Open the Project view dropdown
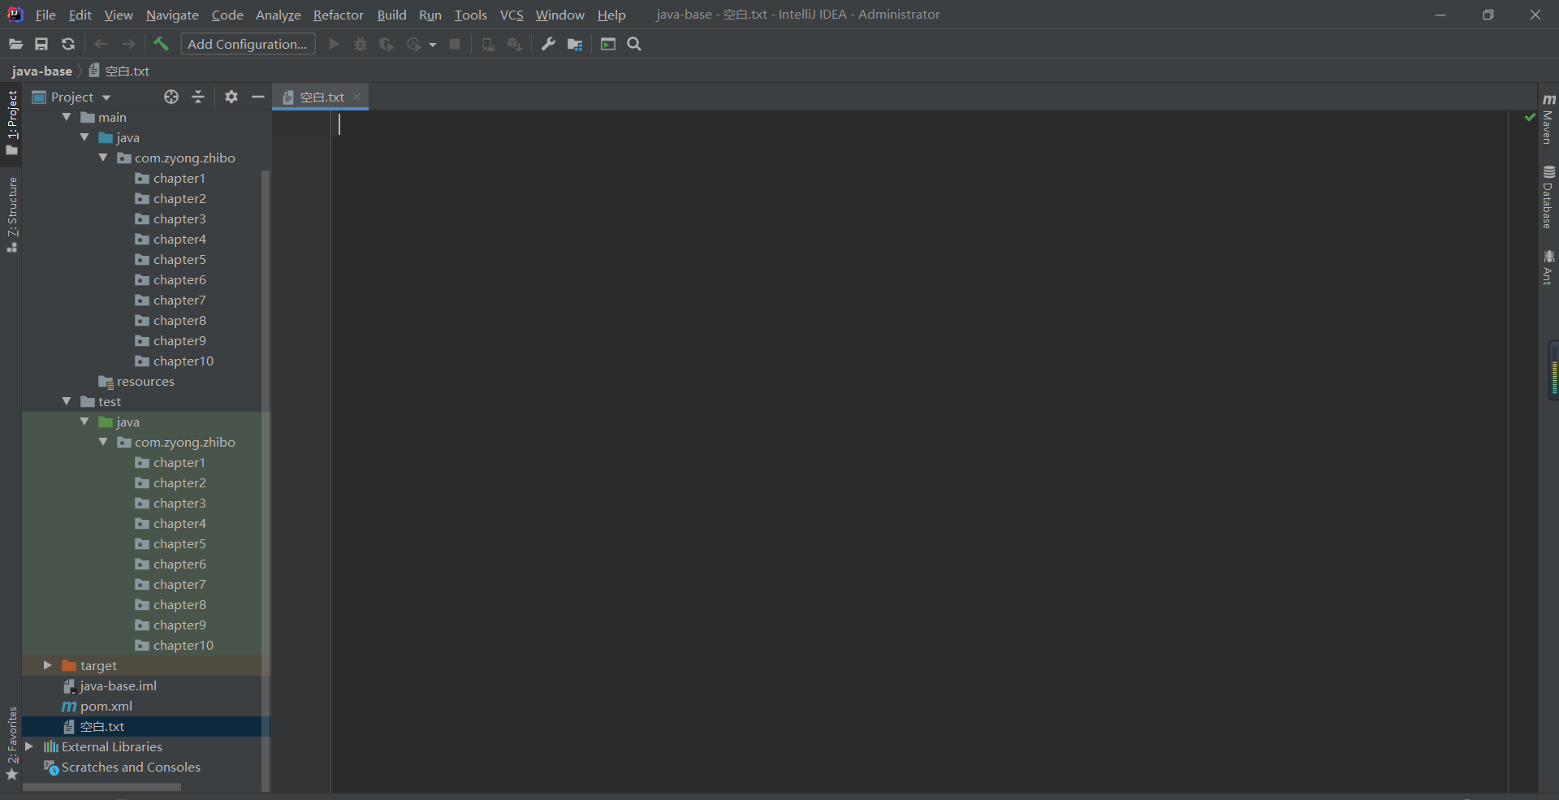The width and height of the screenshot is (1559, 800). coord(108,97)
